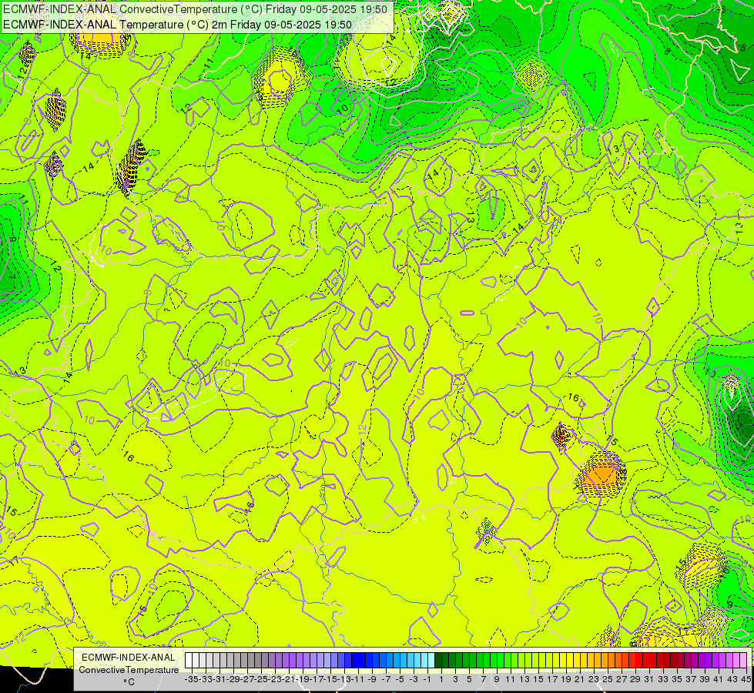Click the ConvectiveTemperature title line at top
This screenshot has height=693, width=754.
point(195,9)
